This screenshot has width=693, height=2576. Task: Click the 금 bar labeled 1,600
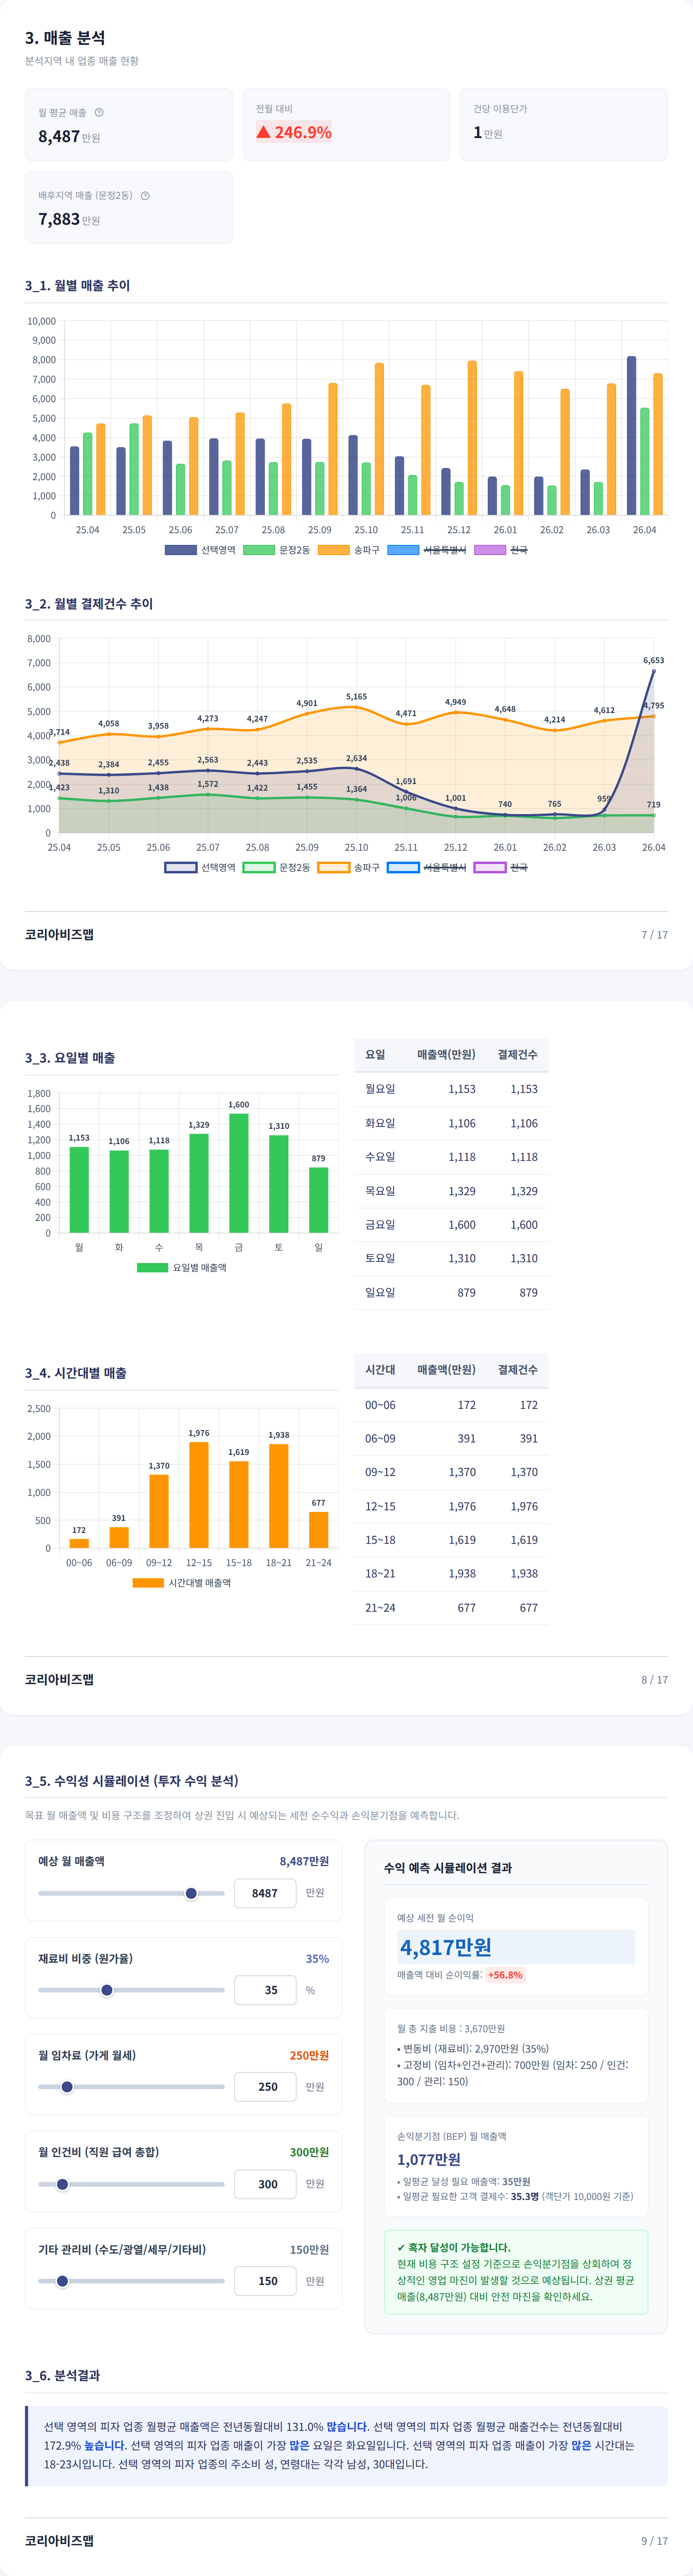[239, 1173]
